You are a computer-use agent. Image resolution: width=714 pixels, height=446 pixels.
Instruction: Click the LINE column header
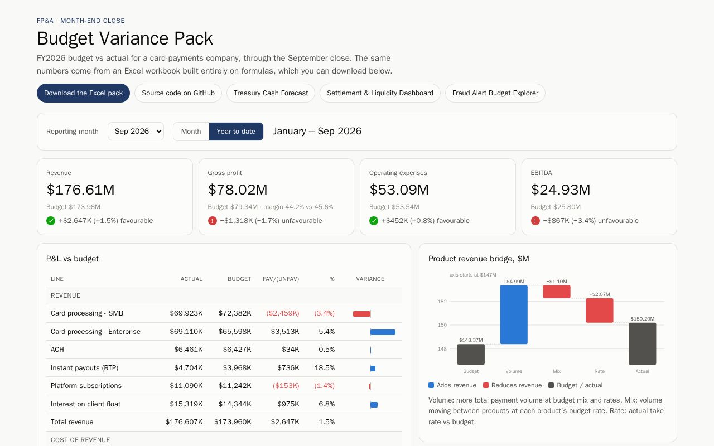coord(57,279)
